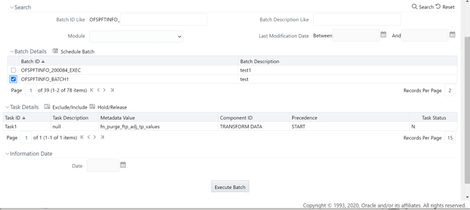470x210 pixels.
Task: Click the Batch Description Like input field
Action: point(357,19)
